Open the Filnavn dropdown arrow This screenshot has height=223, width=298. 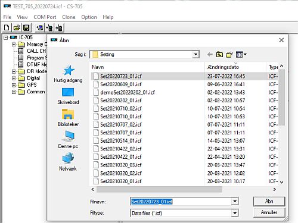235,202
